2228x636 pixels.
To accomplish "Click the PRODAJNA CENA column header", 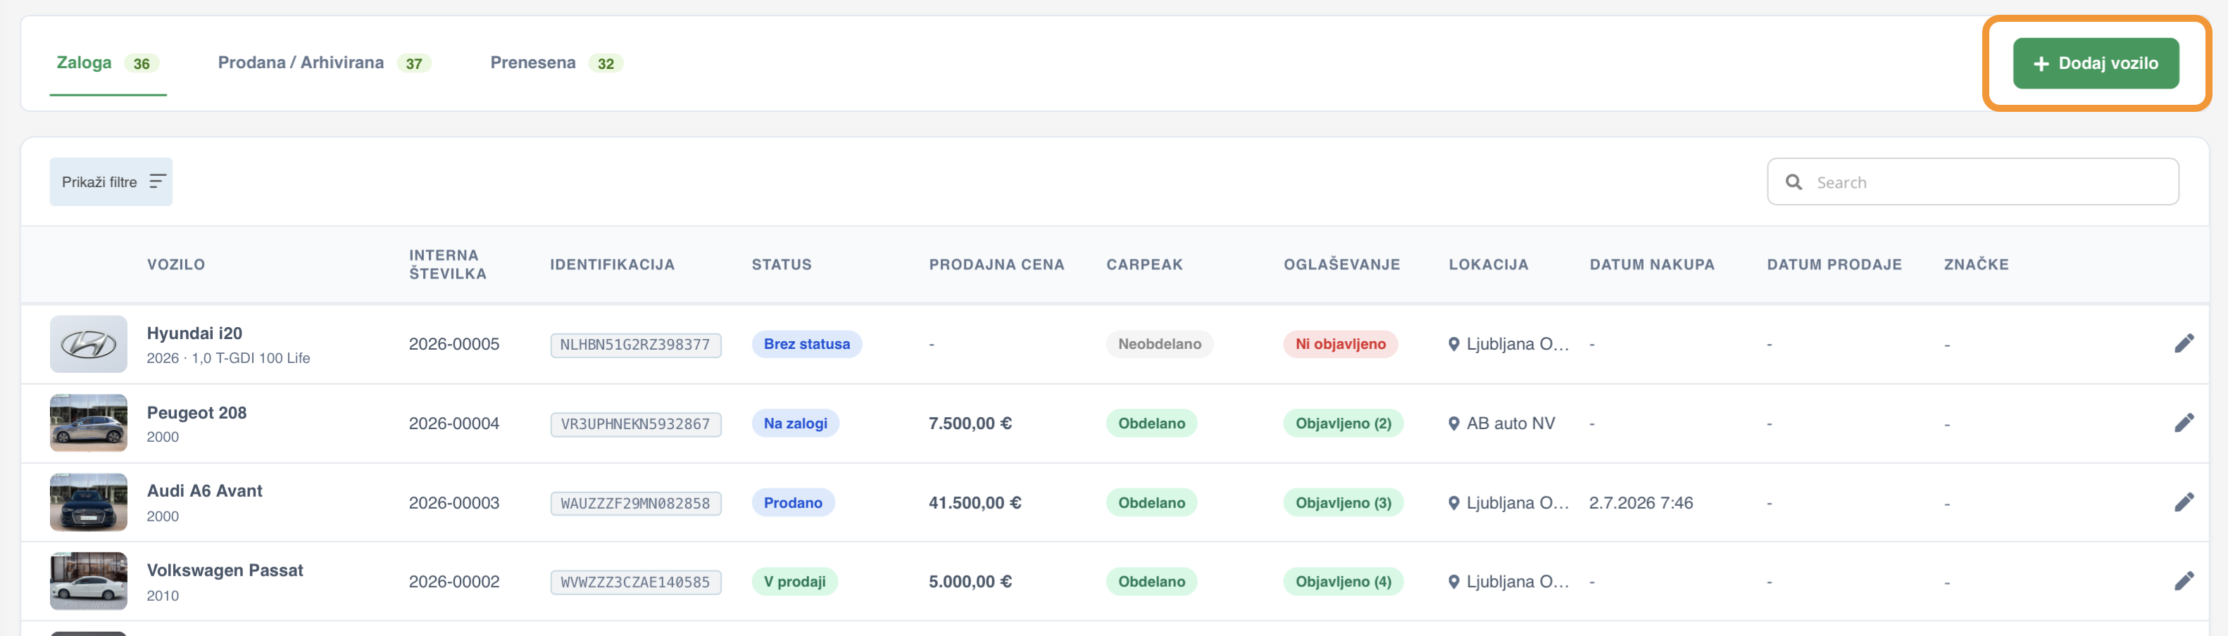I will [996, 265].
